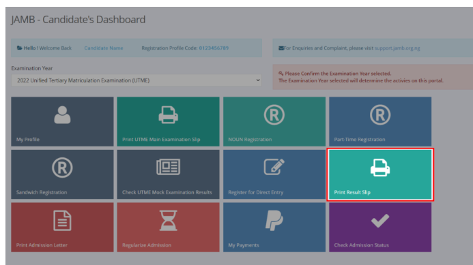This screenshot has height=265, width=473.
Task: Click the dropdown arrow beside 2022 UTME
Action: pos(258,80)
